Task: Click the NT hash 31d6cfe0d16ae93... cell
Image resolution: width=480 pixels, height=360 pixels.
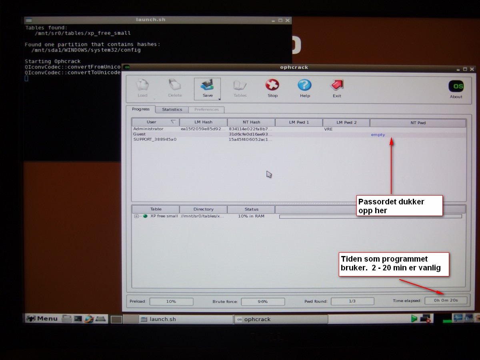Action: [251, 134]
